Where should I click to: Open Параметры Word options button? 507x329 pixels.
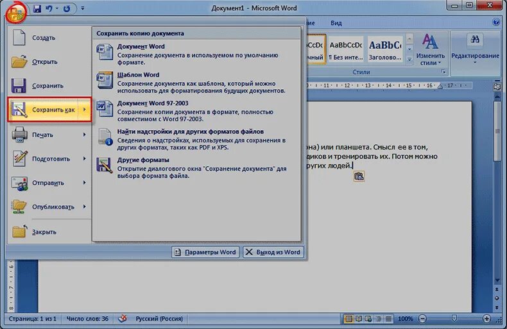205,252
